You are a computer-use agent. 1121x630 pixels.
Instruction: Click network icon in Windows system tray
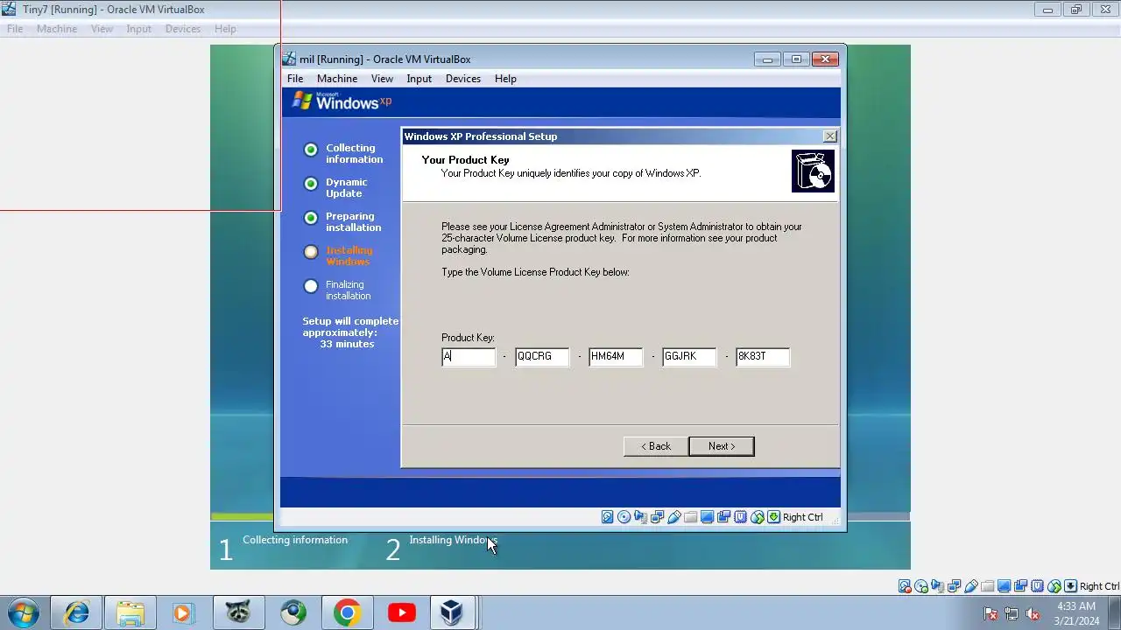coord(1012,613)
